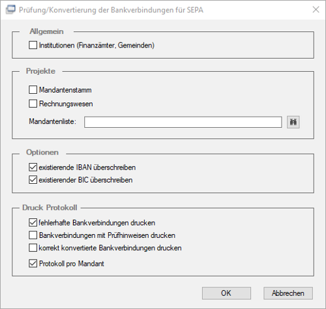Screen dimensions: 326x309
Task: Click the Projekte group heading
Action: 40,71
